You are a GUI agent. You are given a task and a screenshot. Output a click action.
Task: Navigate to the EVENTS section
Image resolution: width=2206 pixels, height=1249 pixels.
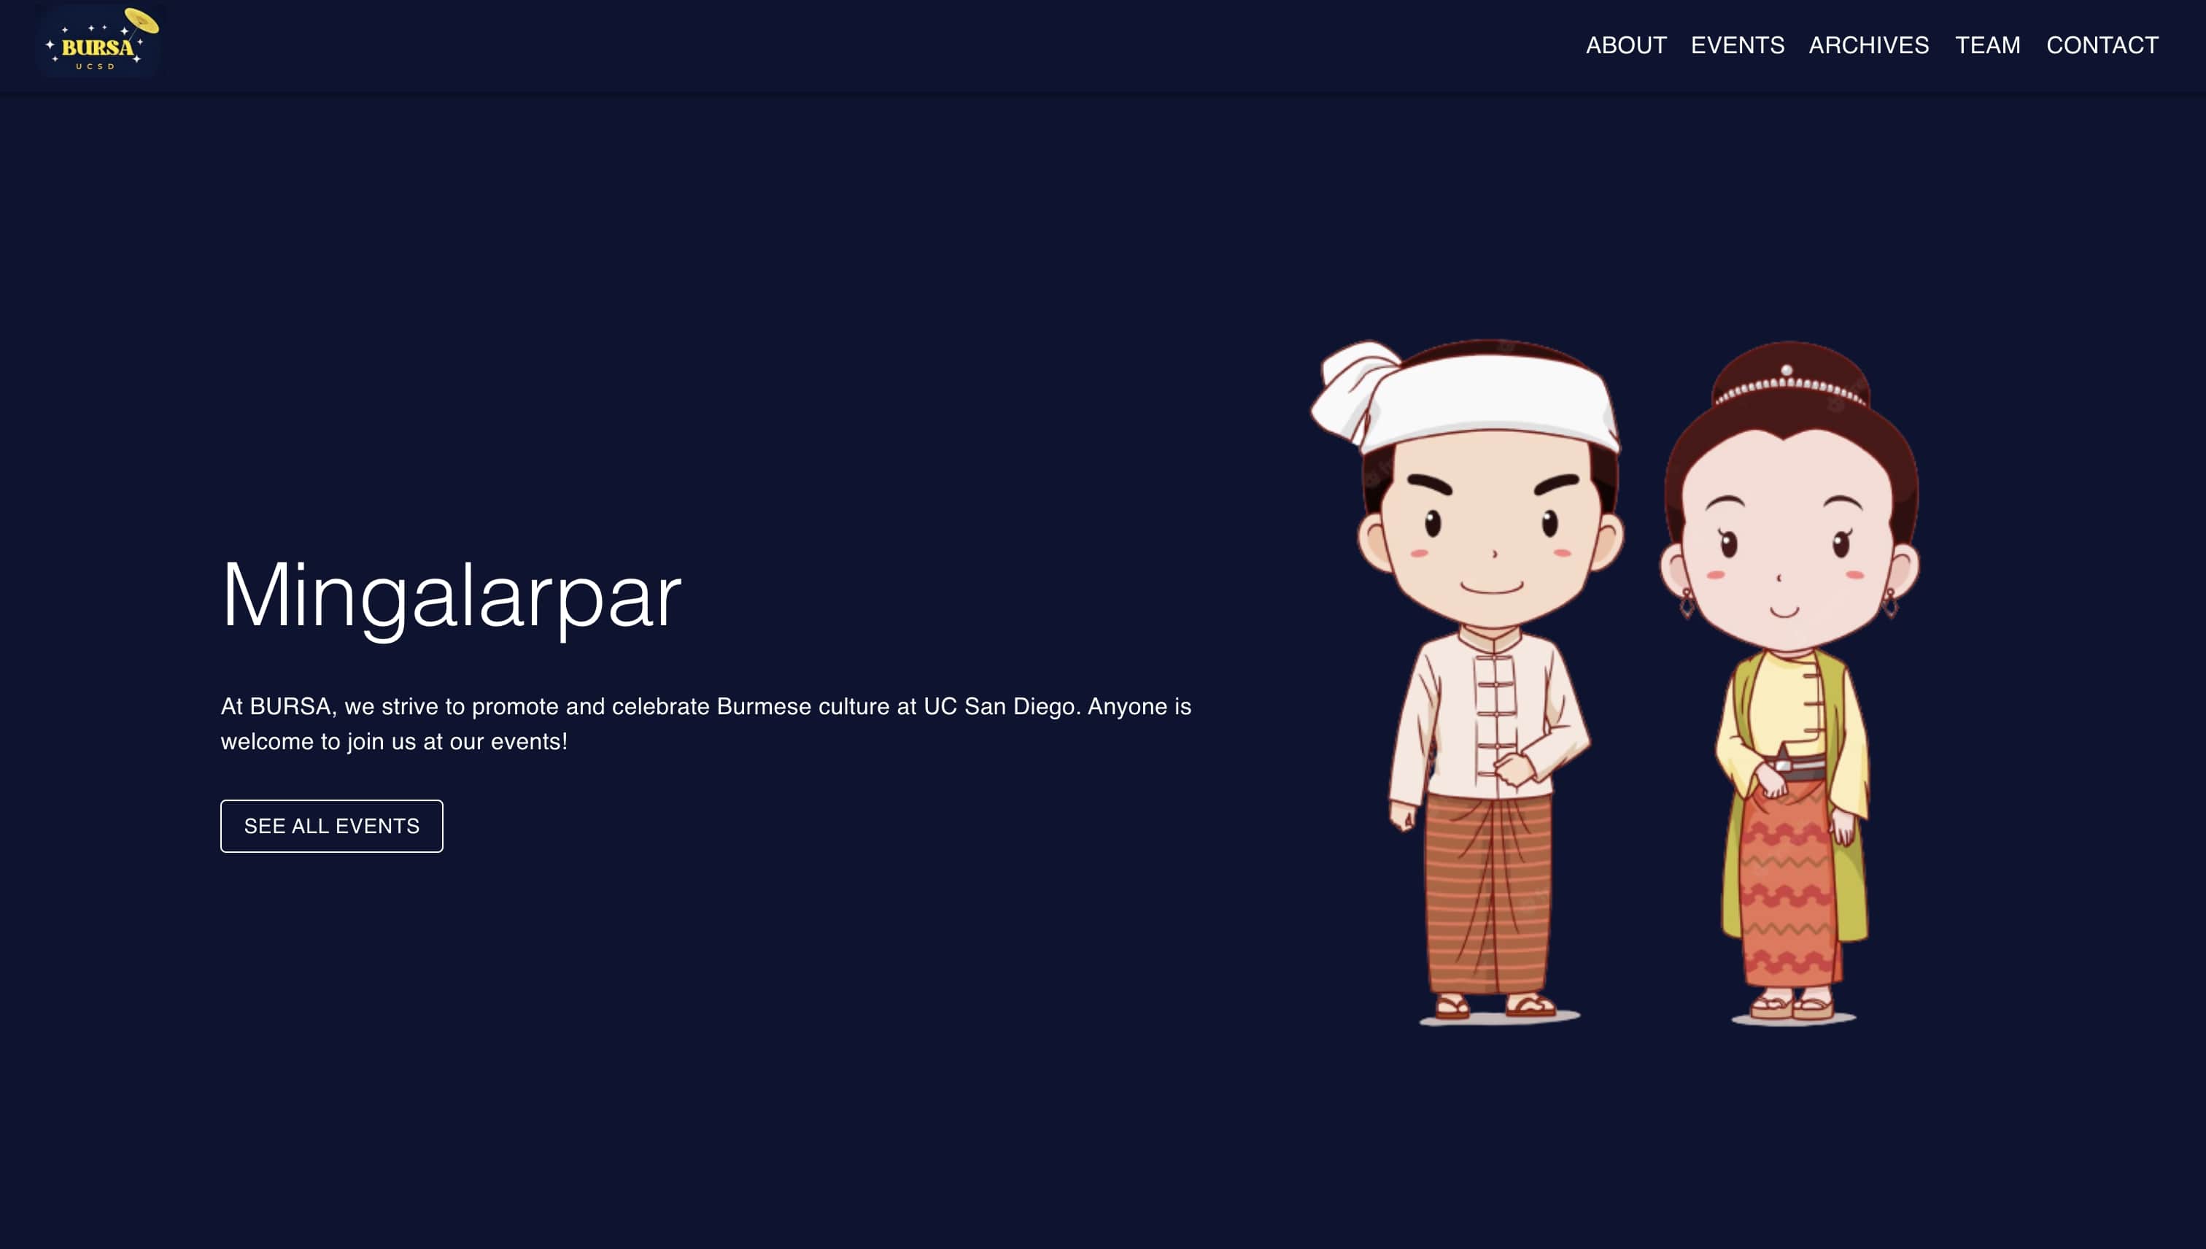click(x=1737, y=45)
